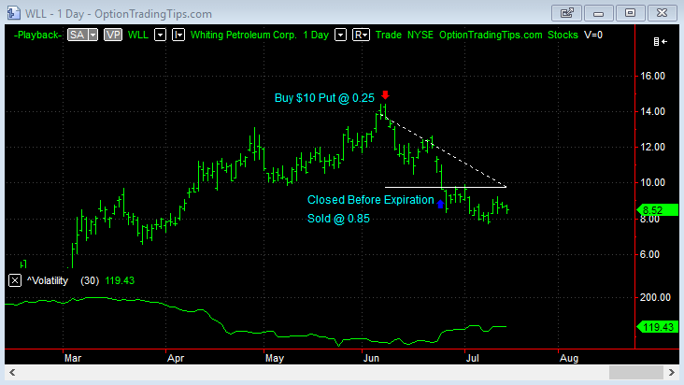Click the Stocks label
Screen dimensions: 684x385
point(563,35)
